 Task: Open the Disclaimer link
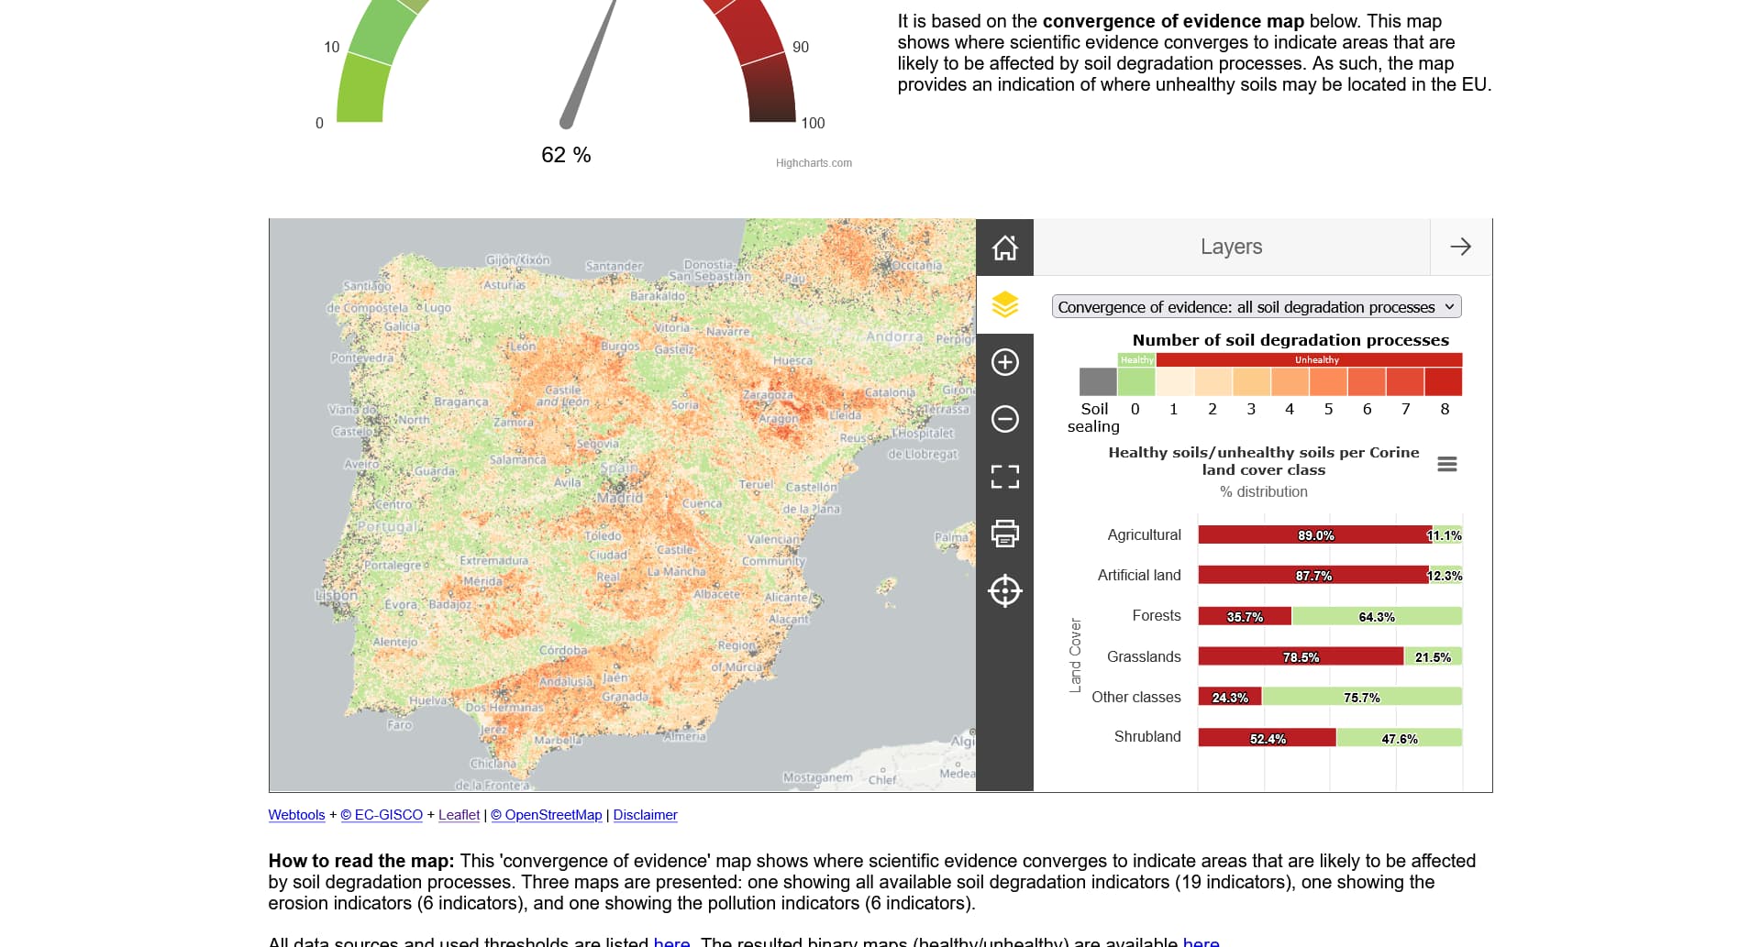pos(645,815)
